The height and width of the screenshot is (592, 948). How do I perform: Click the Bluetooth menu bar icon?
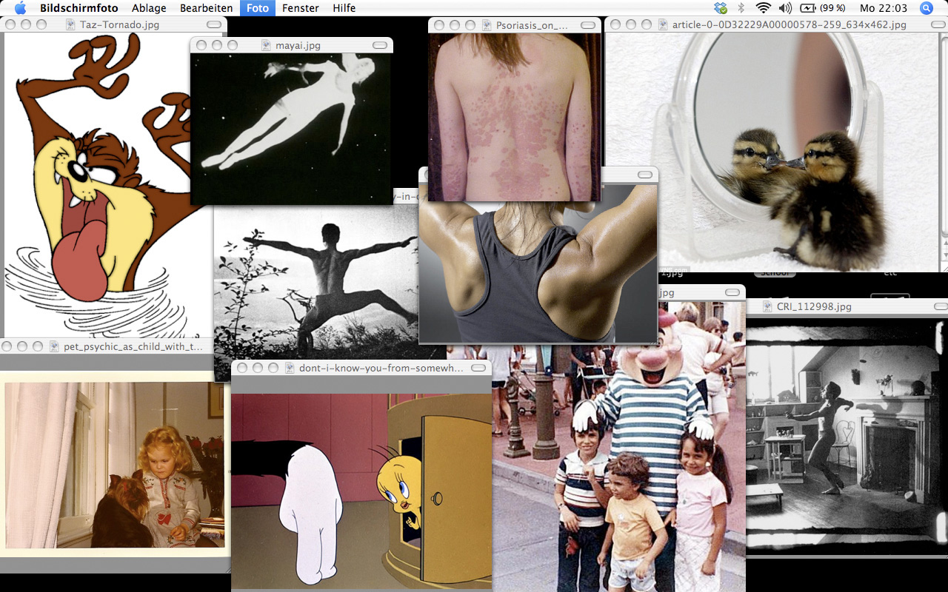741,8
